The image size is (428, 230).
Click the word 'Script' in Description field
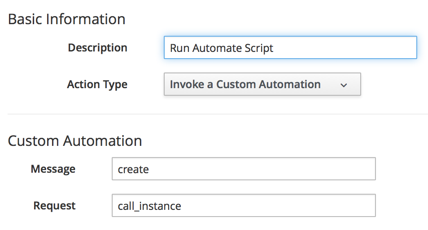pos(258,48)
